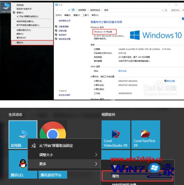Open the 查看(V) menu

click(x=76, y=15)
